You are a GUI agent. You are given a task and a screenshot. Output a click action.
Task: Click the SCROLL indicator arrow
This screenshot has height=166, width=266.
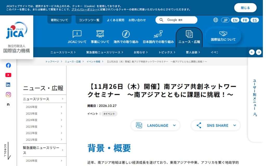pyautogui.click(x=8, y=151)
